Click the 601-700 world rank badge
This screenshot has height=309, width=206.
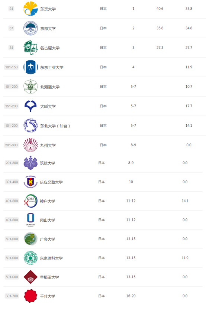(x=12, y=296)
